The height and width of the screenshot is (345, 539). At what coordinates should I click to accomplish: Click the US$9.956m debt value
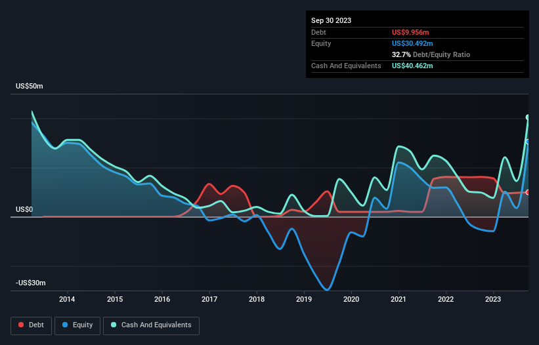[x=410, y=32]
